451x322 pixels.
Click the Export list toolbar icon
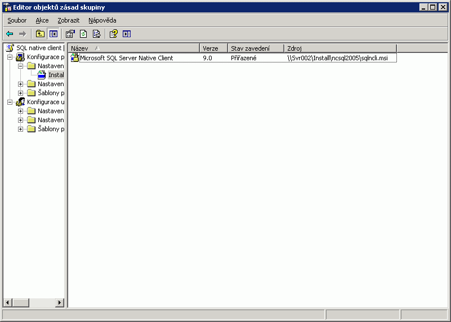click(96, 34)
